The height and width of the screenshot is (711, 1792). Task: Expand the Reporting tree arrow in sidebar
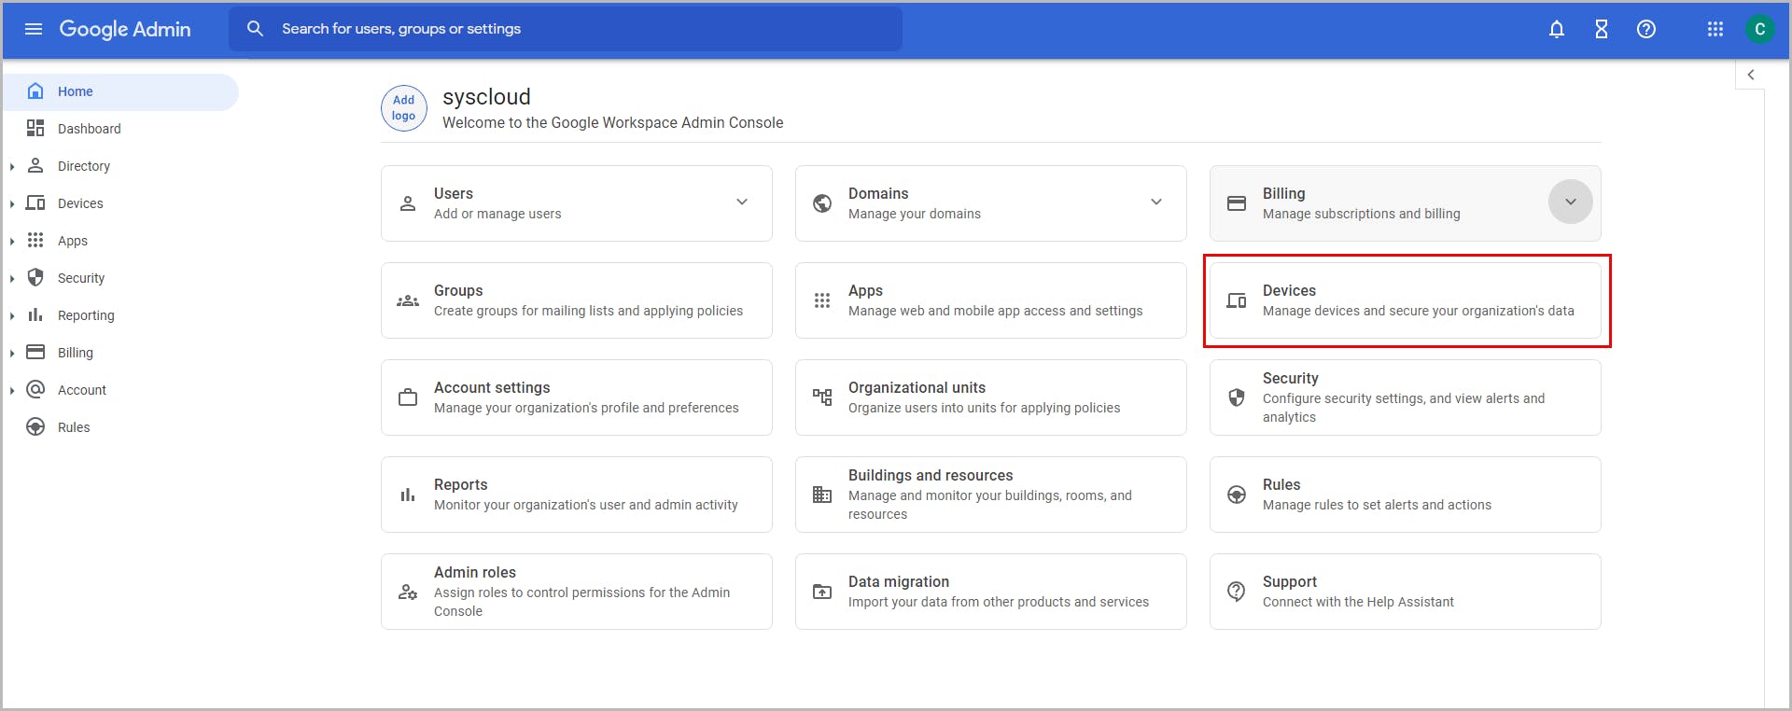tap(12, 316)
